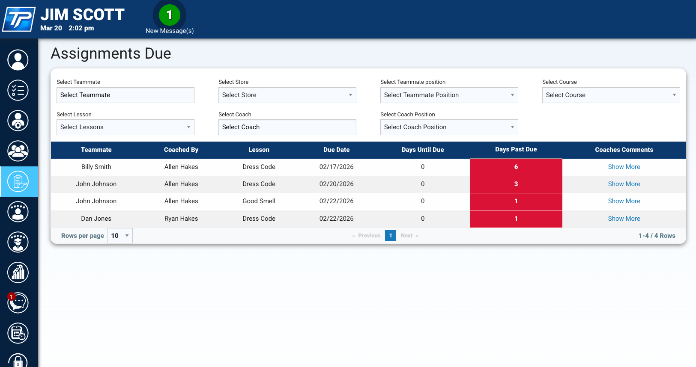Go to the Next page
The height and width of the screenshot is (367, 696).
[410, 236]
